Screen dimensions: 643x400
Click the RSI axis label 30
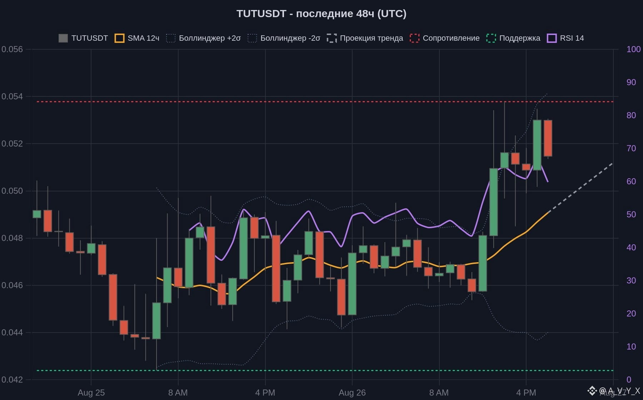(631, 280)
